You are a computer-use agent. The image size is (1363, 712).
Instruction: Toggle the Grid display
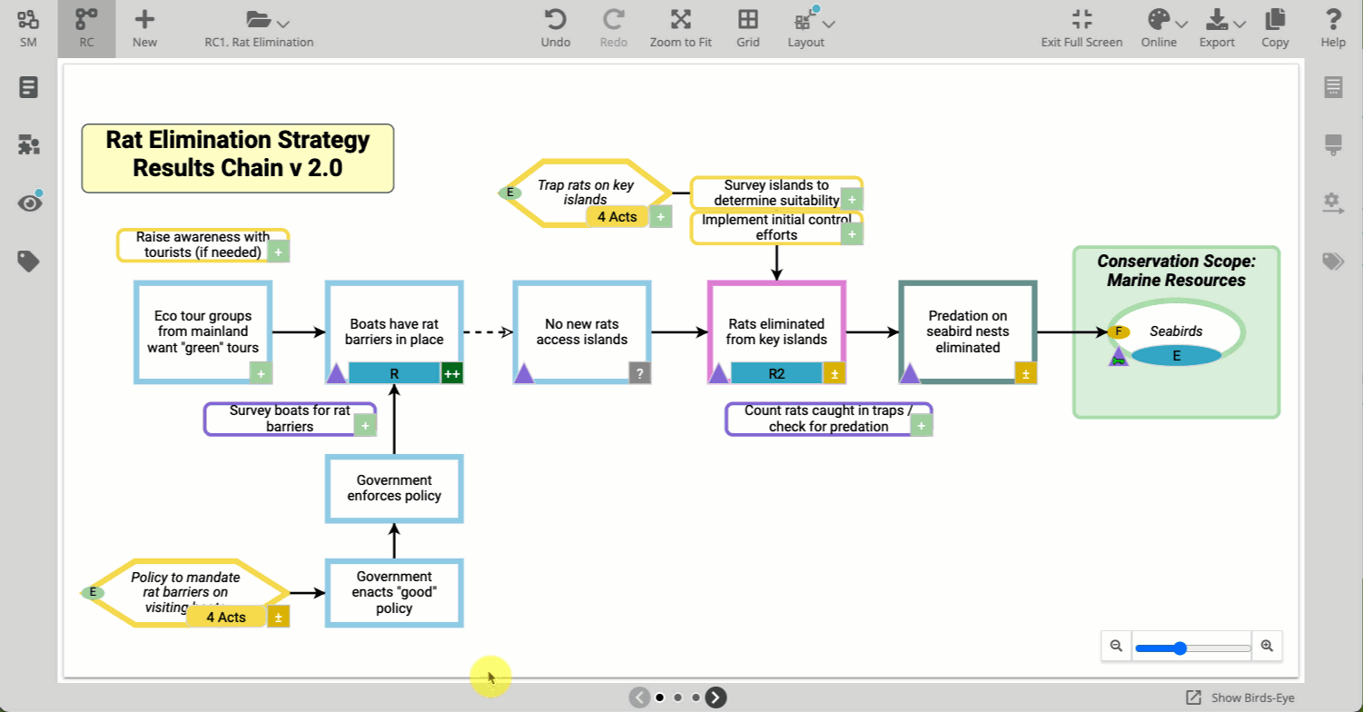click(747, 21)
